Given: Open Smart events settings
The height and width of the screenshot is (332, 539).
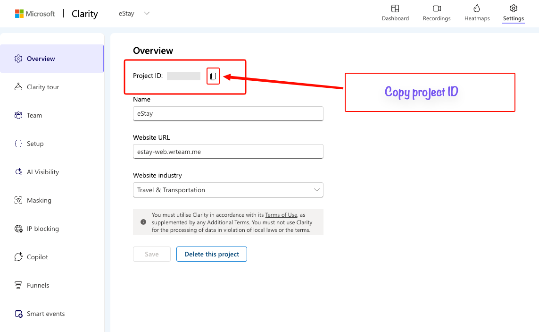Looking at the screenshot, I should 51,314.
